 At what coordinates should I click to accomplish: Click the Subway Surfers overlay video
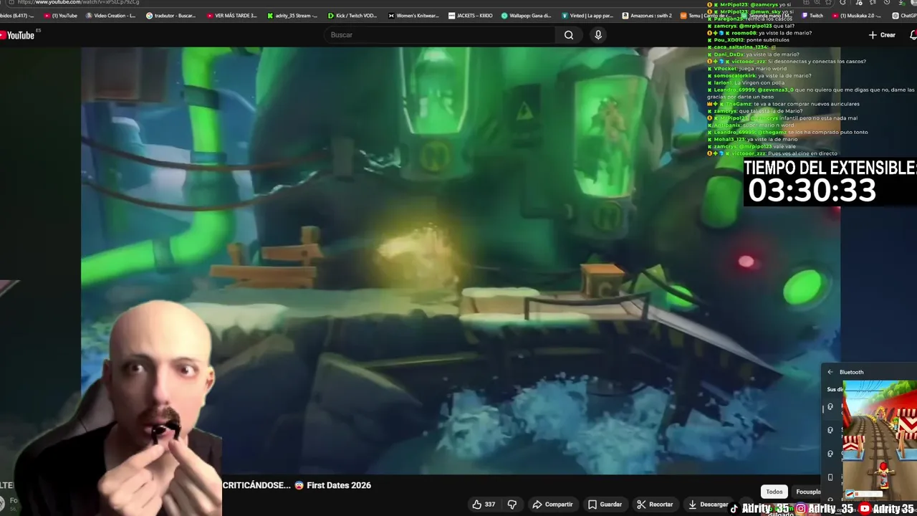880,441
